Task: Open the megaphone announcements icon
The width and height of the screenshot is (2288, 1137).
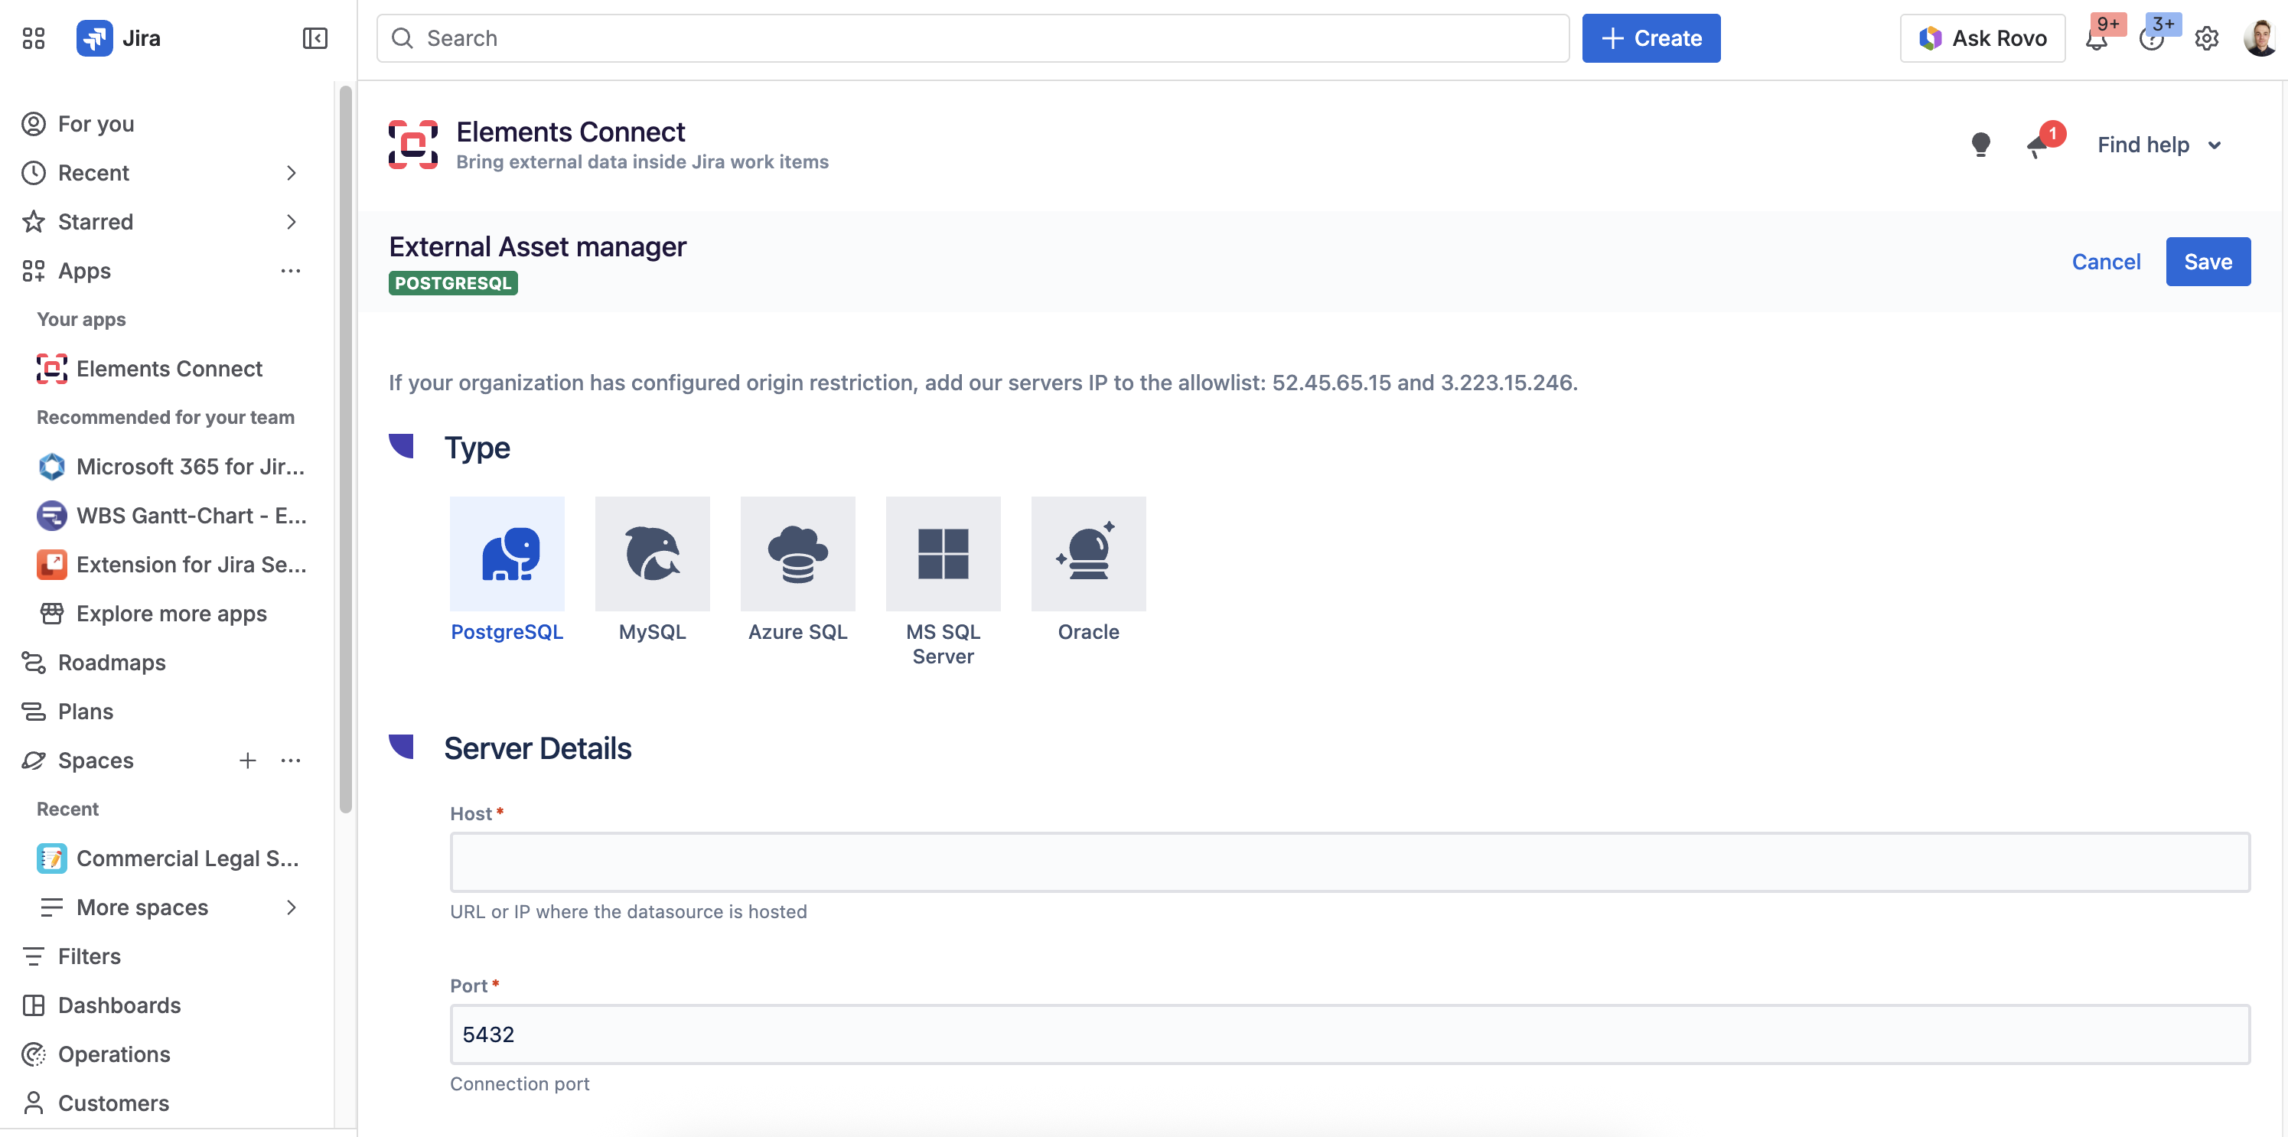Action: pos(2038,147)
